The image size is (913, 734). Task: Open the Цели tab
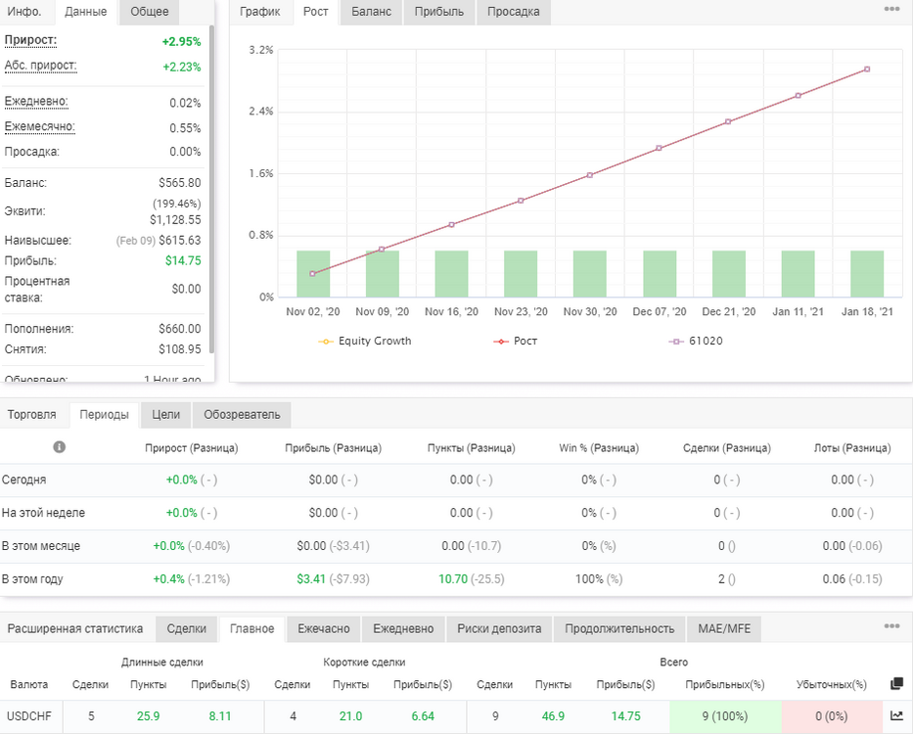166,415
